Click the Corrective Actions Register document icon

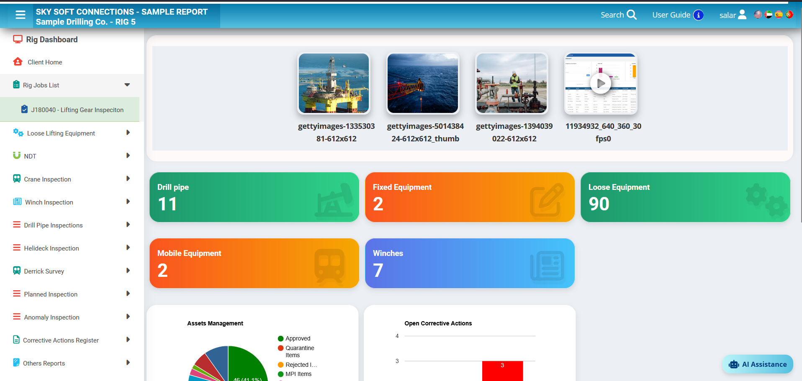click(x=17, y=340)
